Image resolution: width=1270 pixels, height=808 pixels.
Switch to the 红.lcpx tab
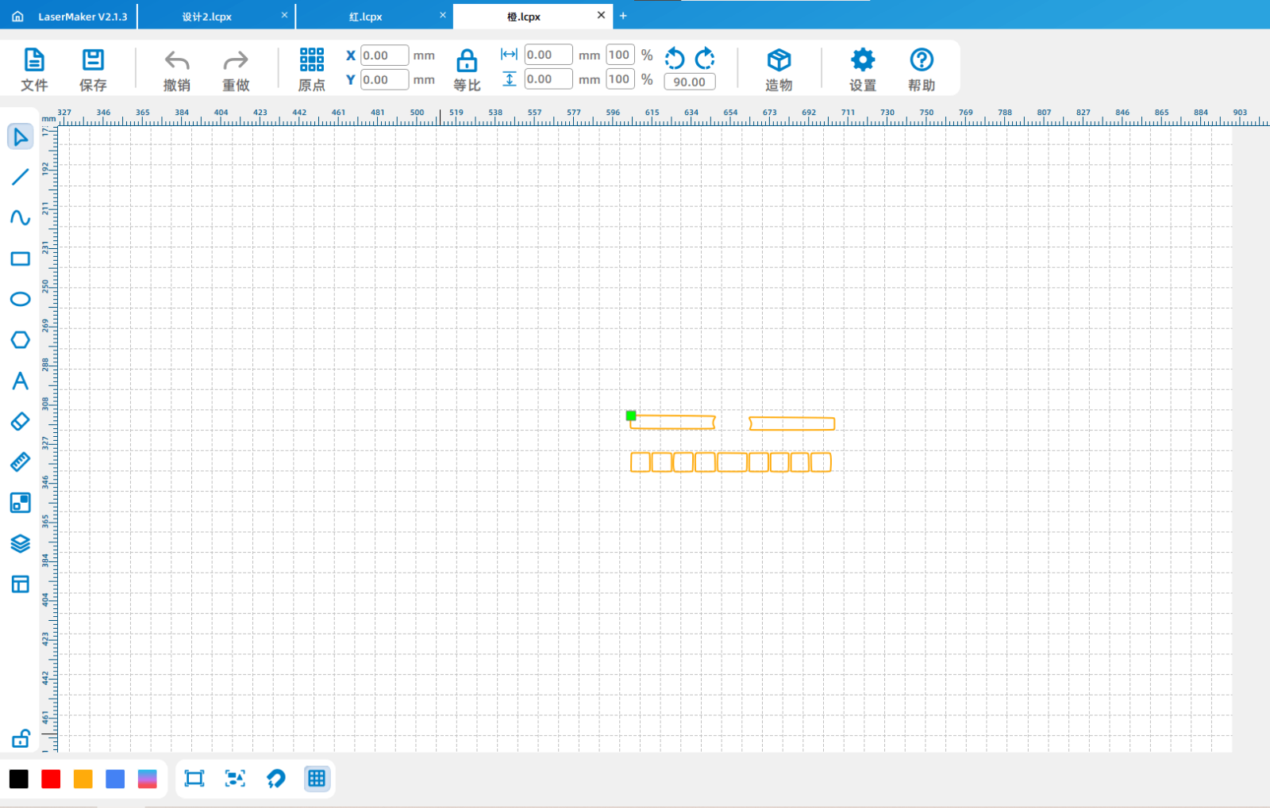366,17
